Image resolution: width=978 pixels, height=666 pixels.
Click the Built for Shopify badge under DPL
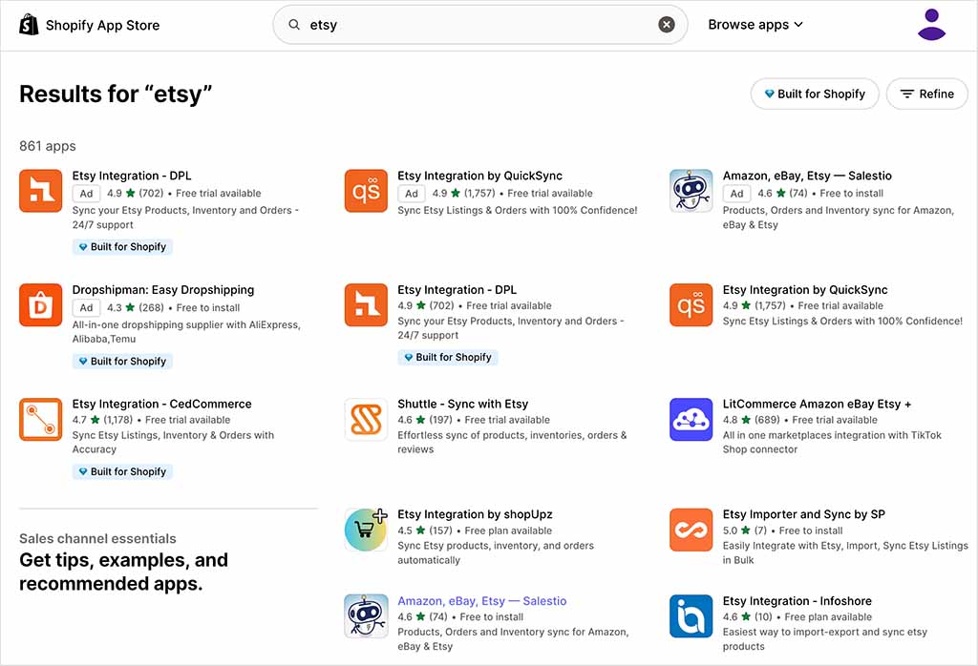point(121,246)
